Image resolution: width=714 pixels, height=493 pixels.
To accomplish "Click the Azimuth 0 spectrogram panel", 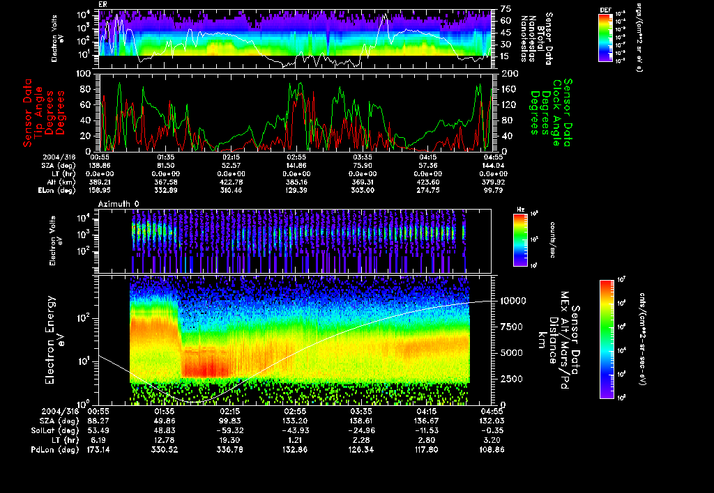I will point(295,241).
